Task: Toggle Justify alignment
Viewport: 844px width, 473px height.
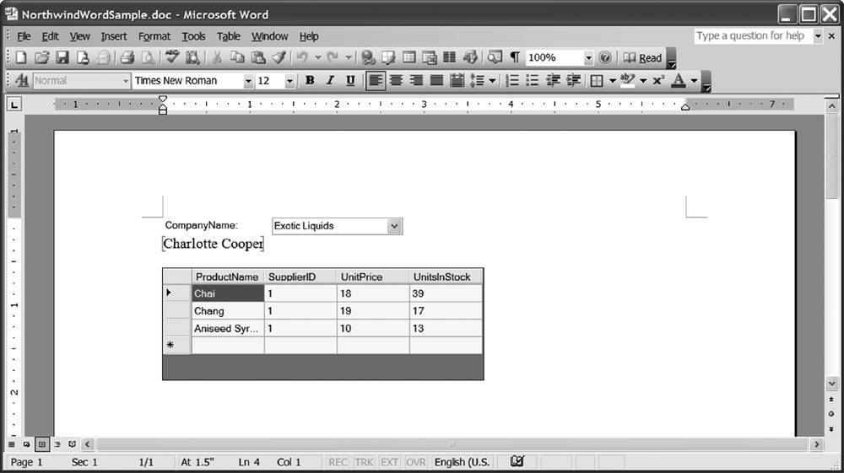Action: coord(436,81)
